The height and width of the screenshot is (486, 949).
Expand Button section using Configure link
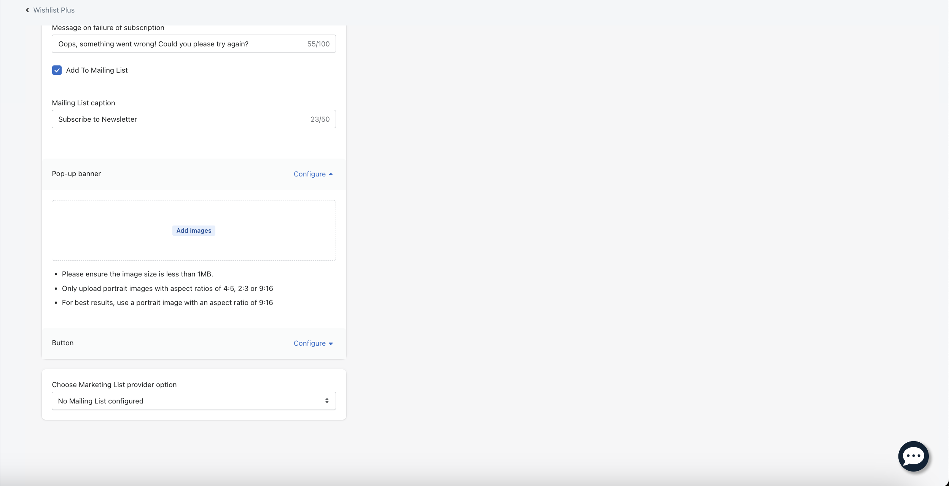(310, 343)
